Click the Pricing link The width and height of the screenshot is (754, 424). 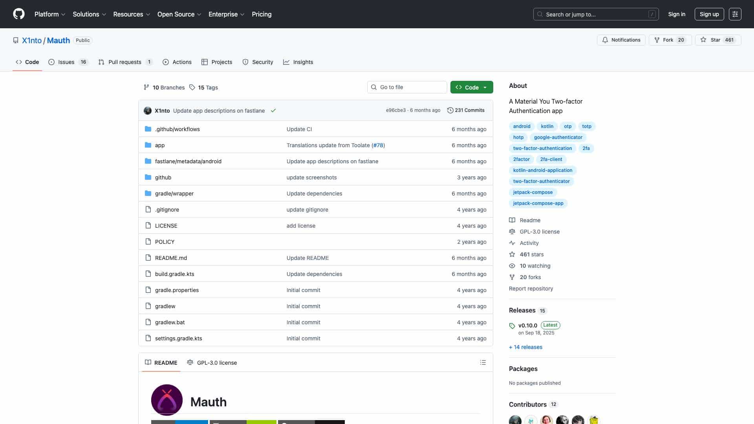[262, 14]
